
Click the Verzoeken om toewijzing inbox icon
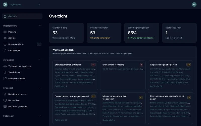pyautogui.click(x=5, y=66)
